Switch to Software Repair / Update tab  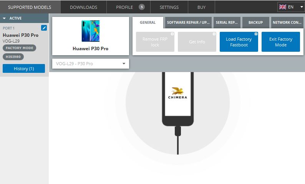(188, 23)
